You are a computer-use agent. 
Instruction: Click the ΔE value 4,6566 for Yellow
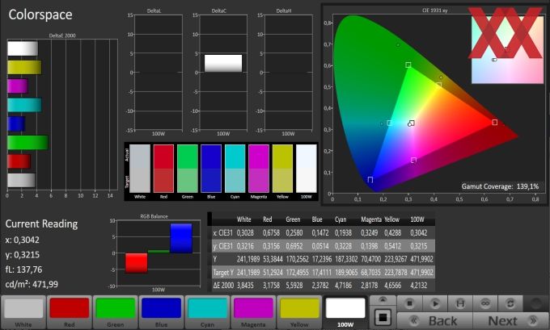[392, 285]
